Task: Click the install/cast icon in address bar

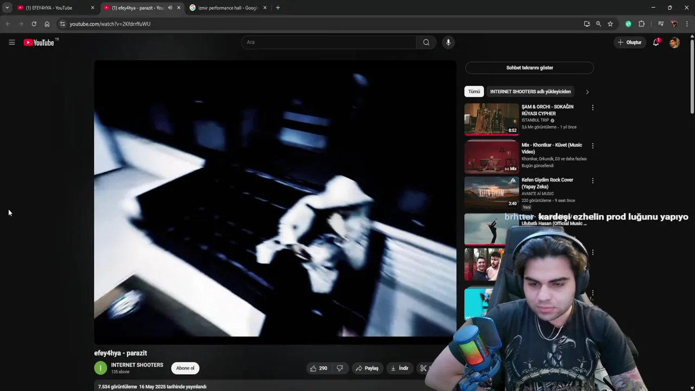Action: coord(587,24)
